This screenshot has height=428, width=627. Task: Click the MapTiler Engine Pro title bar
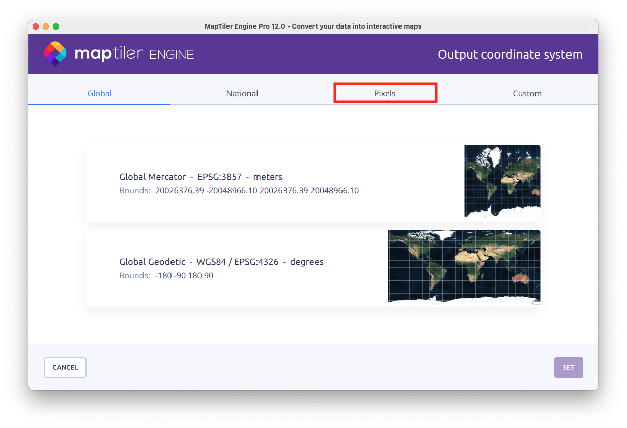click(313, 26)
